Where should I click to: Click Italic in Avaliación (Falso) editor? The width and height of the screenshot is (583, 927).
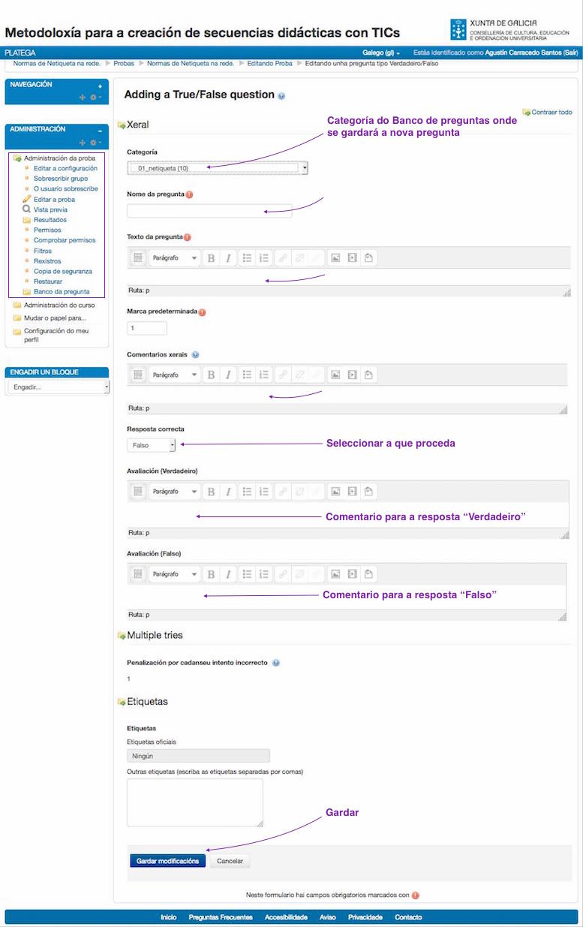coord(228,574)
